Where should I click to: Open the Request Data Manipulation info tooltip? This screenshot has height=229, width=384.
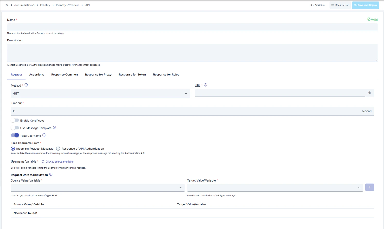51,174
